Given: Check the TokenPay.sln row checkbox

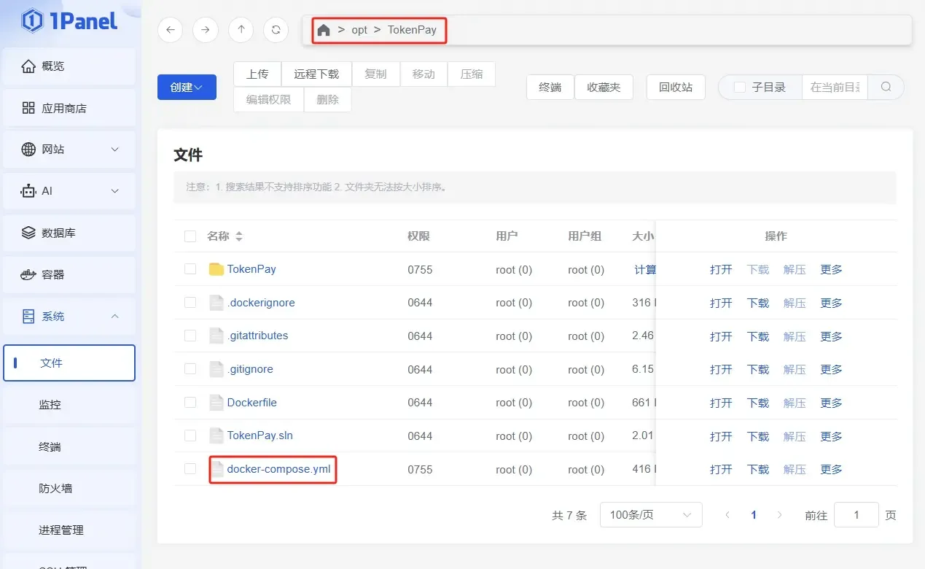Looking at the screenshot, I should tap(190, 436).
